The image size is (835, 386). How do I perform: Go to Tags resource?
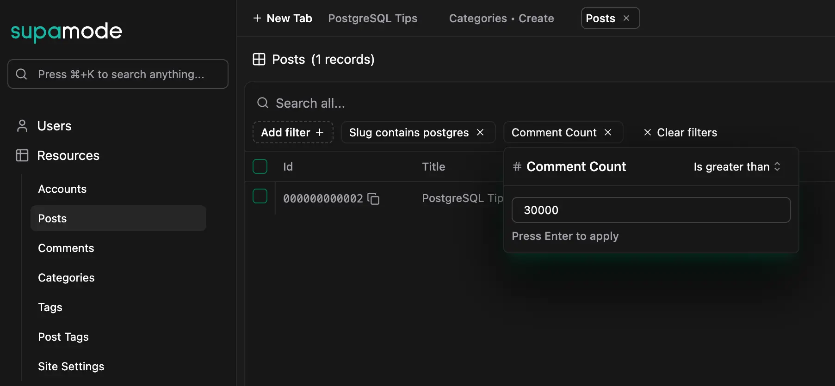pyautogui.click(x=50, y=307)
